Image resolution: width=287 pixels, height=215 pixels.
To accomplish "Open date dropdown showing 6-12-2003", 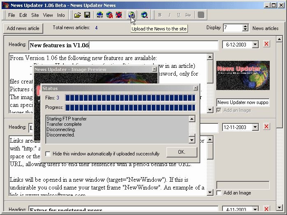I will (x=255, y=44).
